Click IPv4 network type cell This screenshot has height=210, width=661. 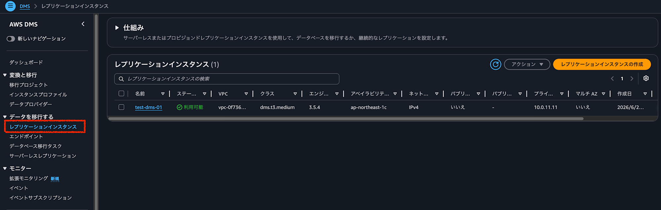(413, 107)
